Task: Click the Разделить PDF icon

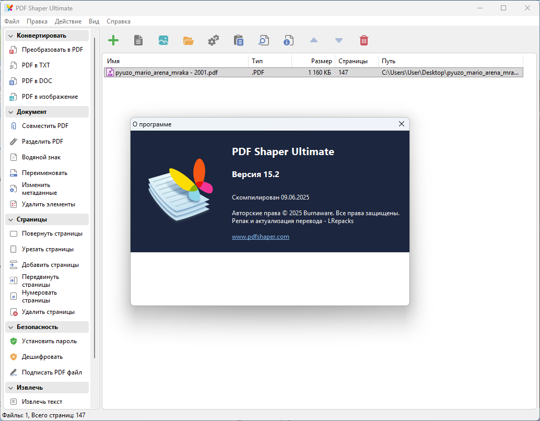Action: coord(14,142)
